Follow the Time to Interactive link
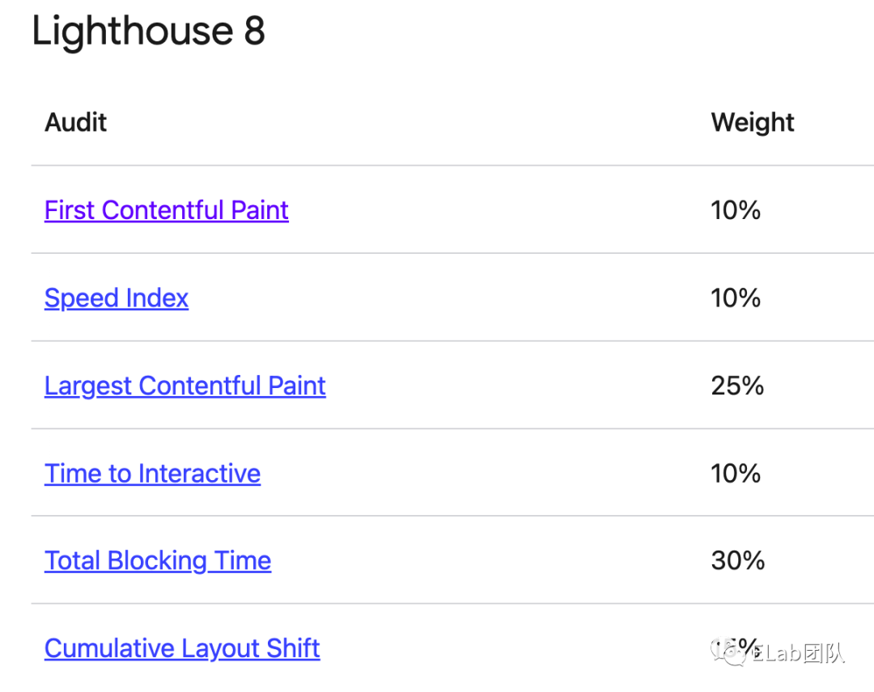This screenshot has height=692, width=874. pyautogui.click(x=152, y=474)
